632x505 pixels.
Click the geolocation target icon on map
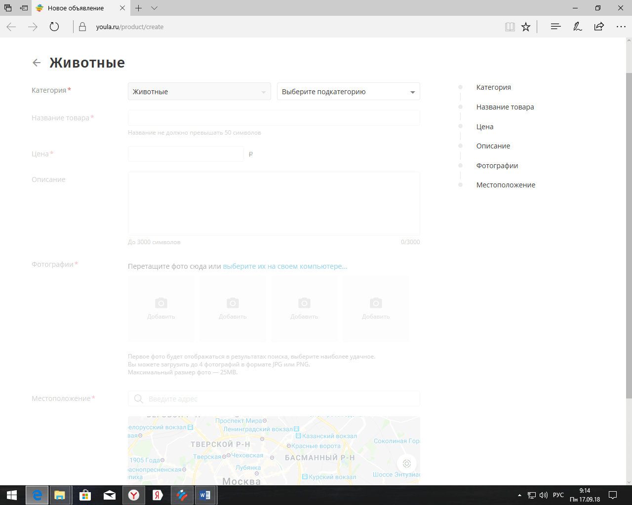(x=406, y=464)
